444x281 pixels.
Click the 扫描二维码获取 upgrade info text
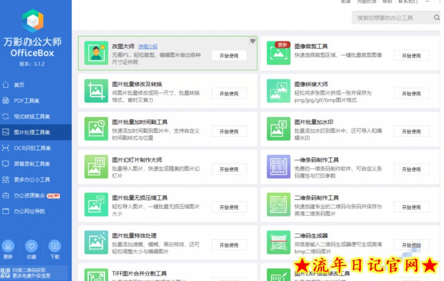point(31,273)
